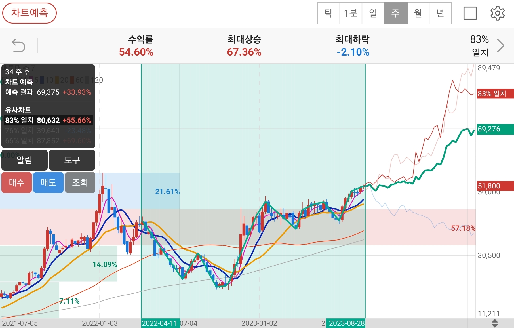Click the 예측 결과 69,375 prediction row
This screenshot has width=514, height=328.
tap(48, 92)
